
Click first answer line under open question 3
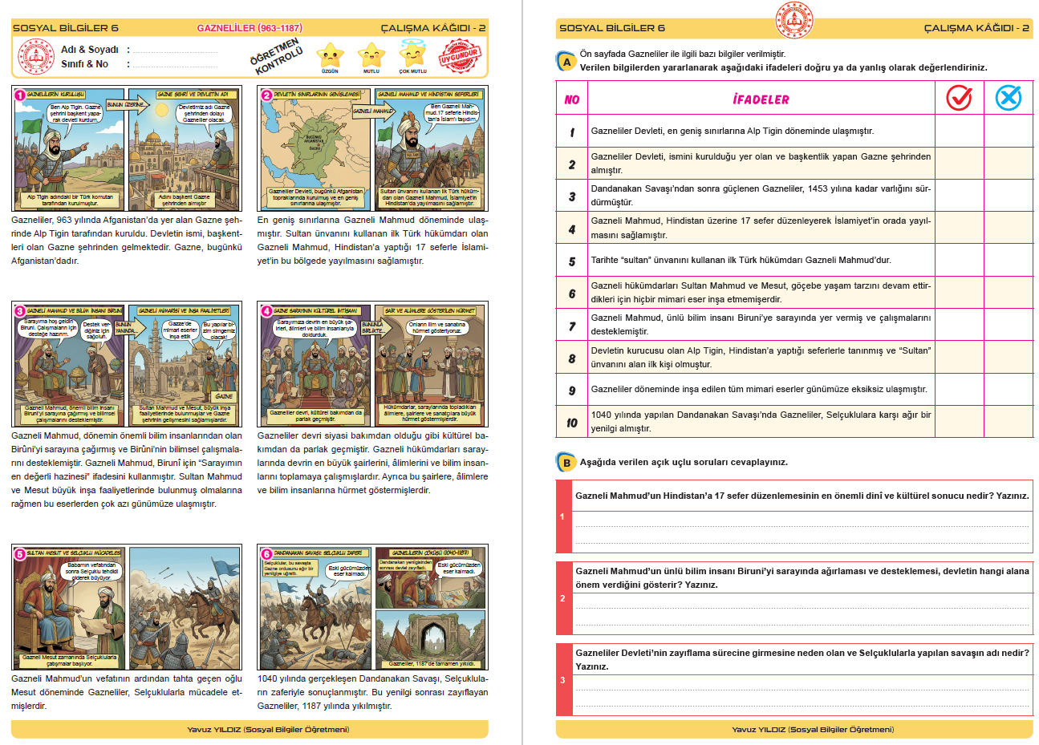802,686
